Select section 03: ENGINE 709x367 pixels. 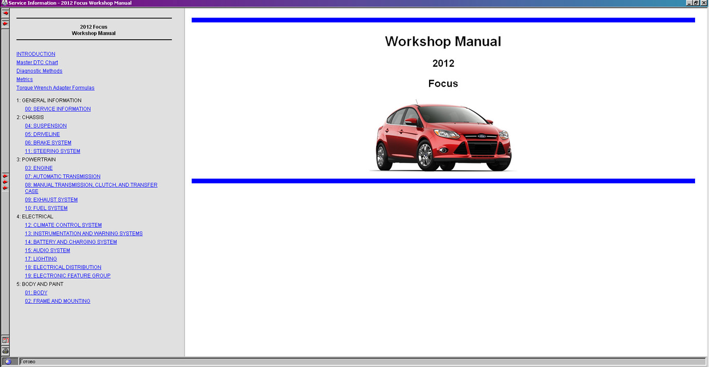point(39,168)
